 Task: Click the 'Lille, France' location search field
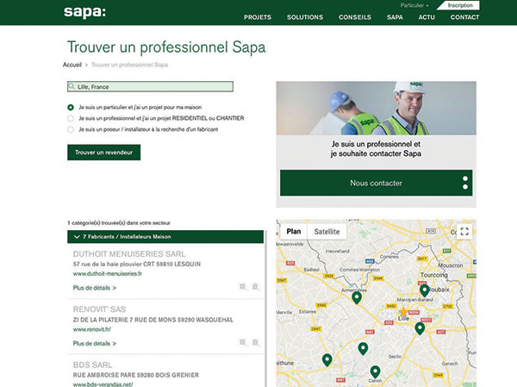(x=150, y=86)
